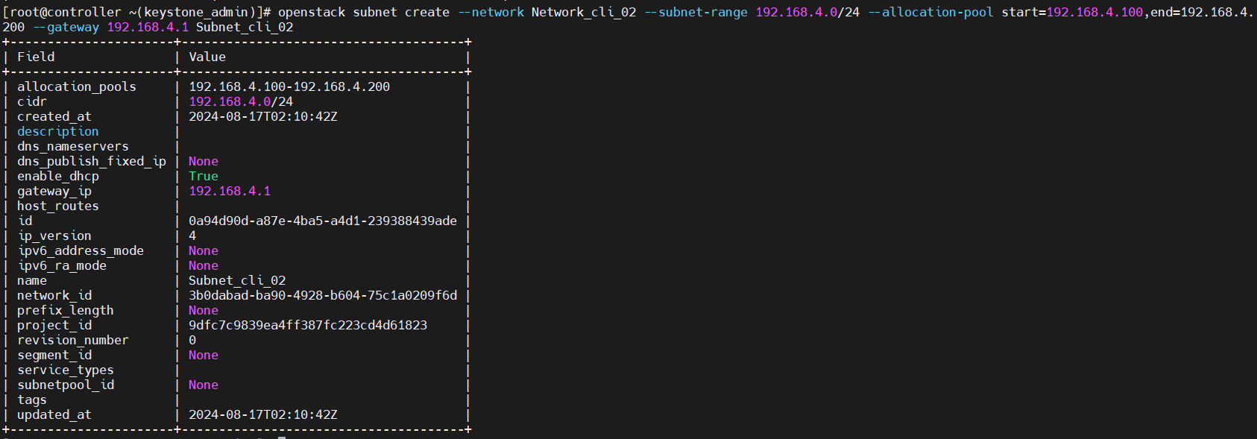Click the dns_publish_fixed_ip None value

click(204, 161)
